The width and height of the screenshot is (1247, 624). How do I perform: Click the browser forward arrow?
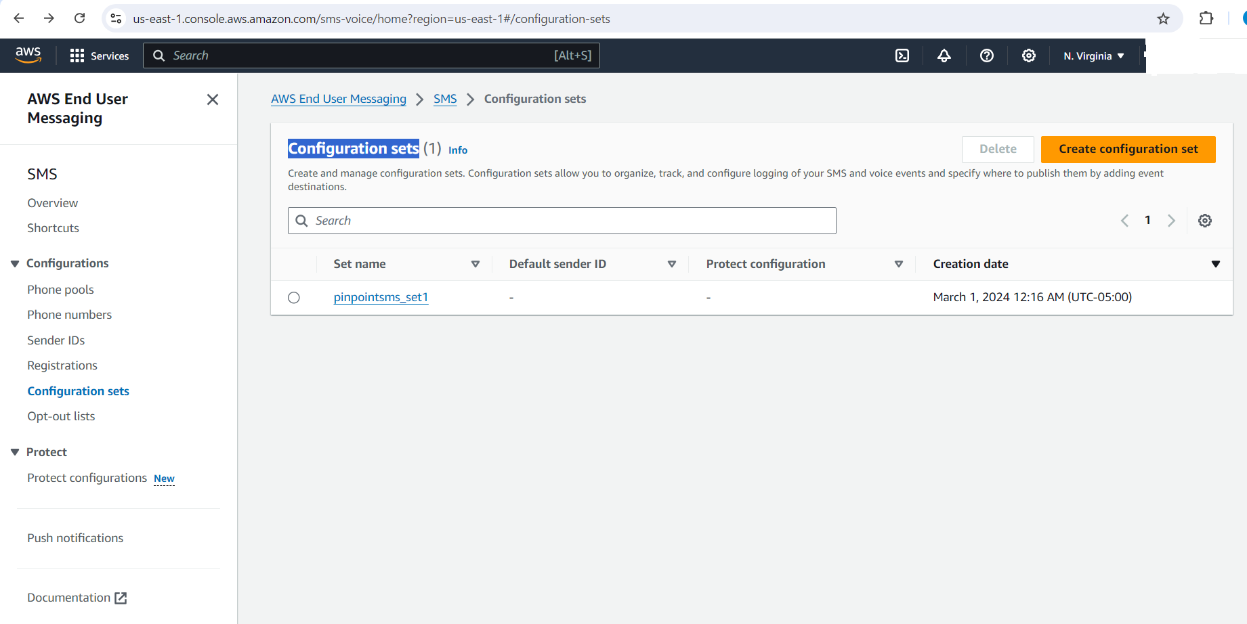(x=49, y=18)
